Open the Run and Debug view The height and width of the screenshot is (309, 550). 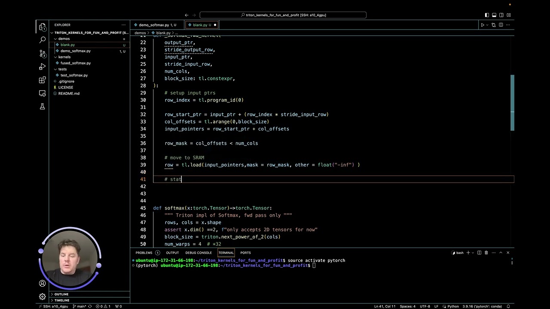click(x=42, y=67)
